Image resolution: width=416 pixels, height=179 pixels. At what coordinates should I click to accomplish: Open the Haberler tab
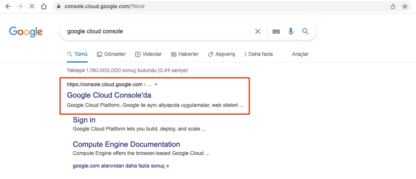tap(185, 54)
